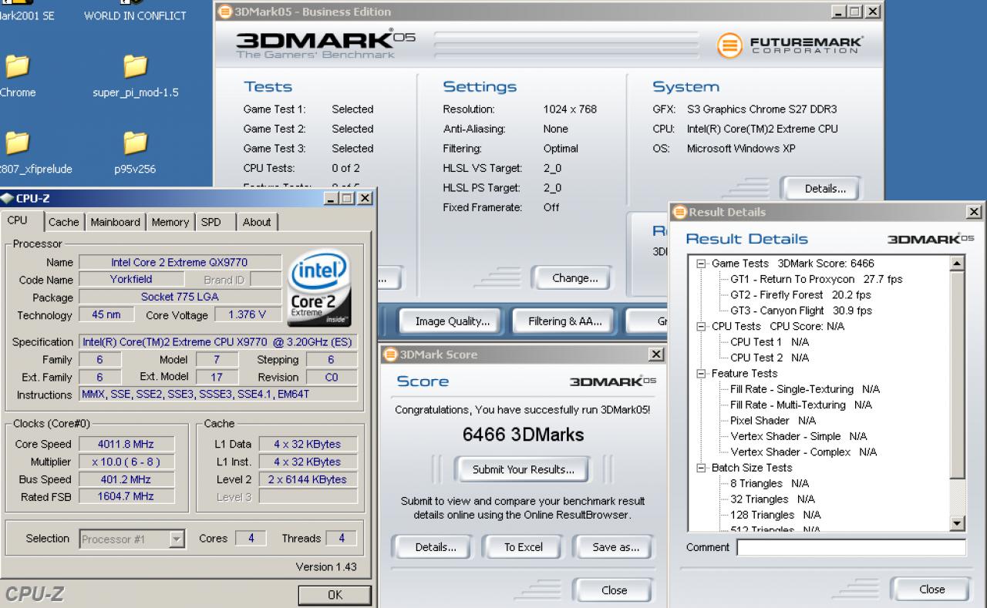The width and height of the screenshot is (987, 608).
Task: Click the Resolution value 1024 x 768
Action: (x=570, y=109)
